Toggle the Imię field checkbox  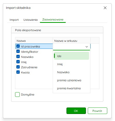point(18,62)
